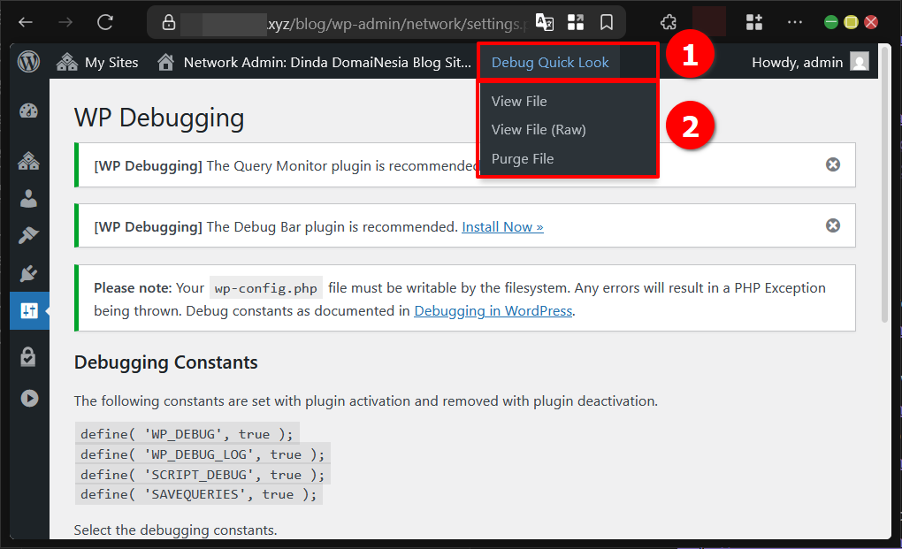Screen dimensions: 902x549
Task: Select the Sites icon in the sidebar
Action: (x=29, y=162)
